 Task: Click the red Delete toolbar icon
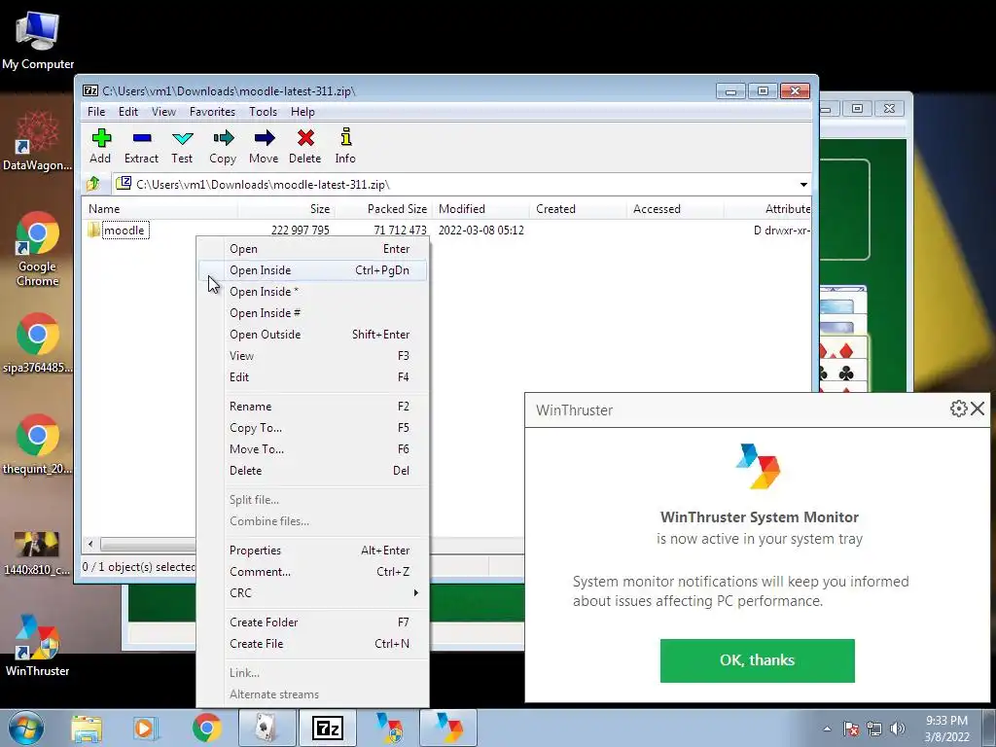(x=304, y=146)
